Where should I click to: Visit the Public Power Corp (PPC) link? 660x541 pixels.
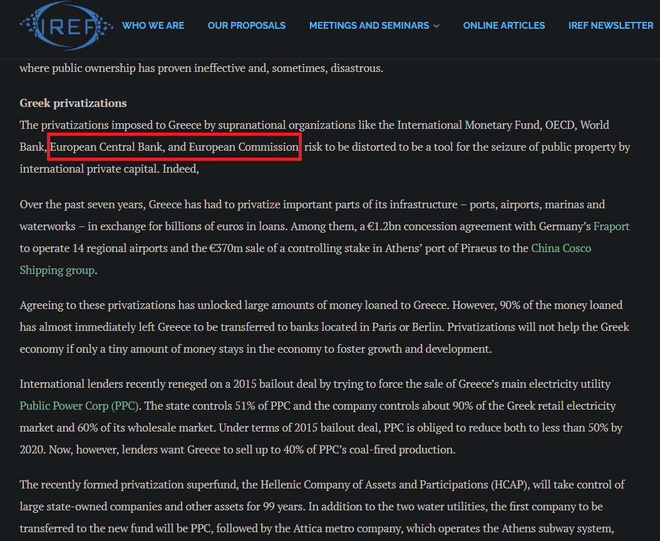point(80,406)
